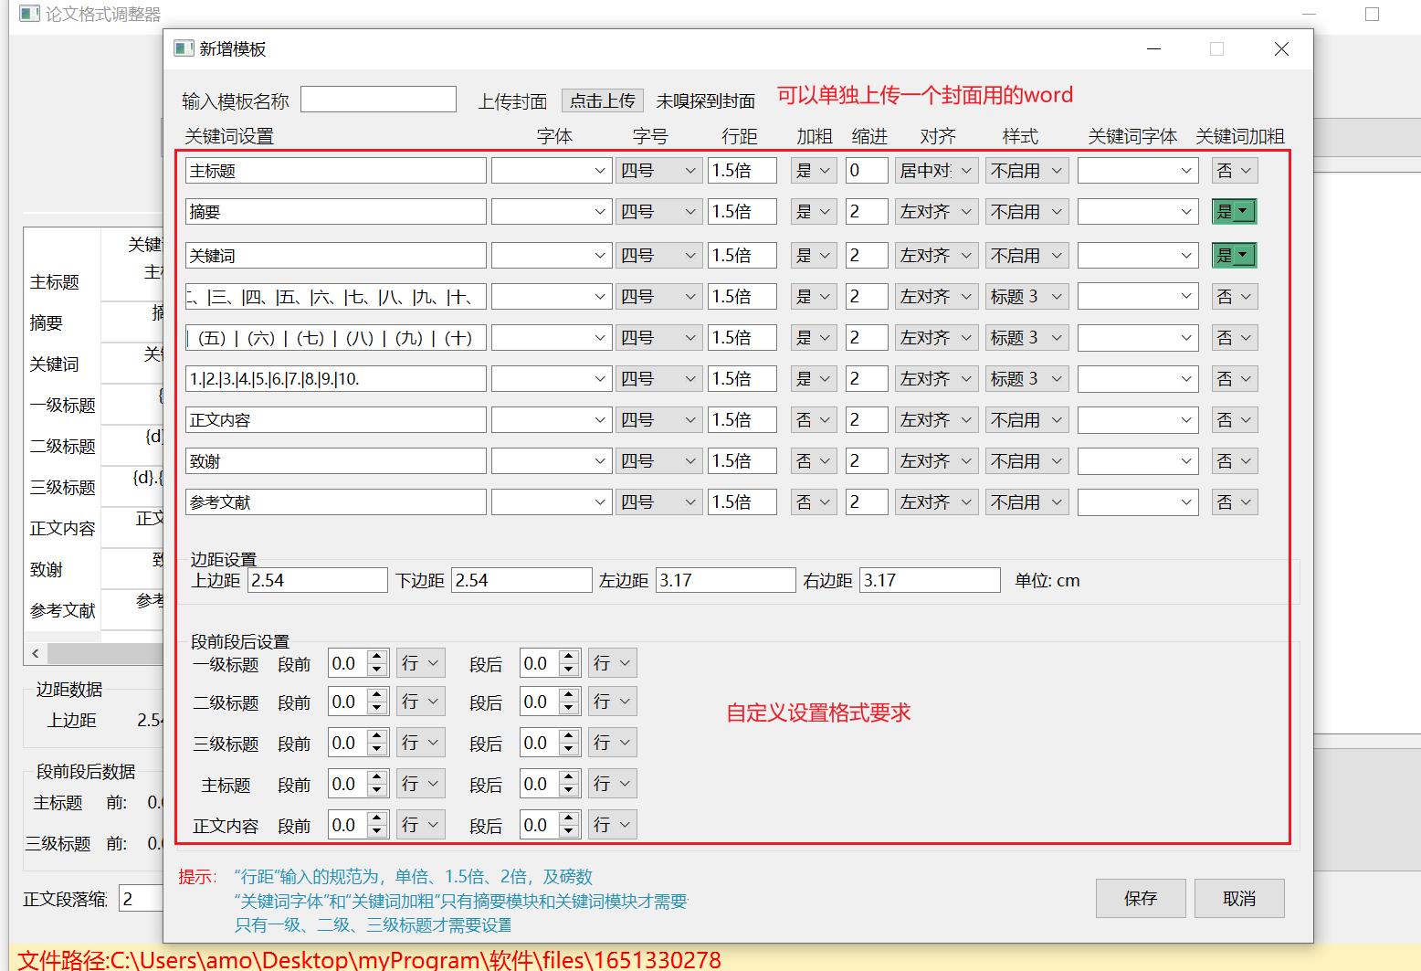Viewport: 1421px width, 971px height.
Task: Click the 三级标题 段后 value field
Action: (x=540, y=743)
